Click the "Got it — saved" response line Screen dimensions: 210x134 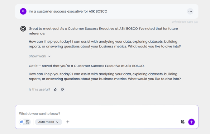coord(87,66)
